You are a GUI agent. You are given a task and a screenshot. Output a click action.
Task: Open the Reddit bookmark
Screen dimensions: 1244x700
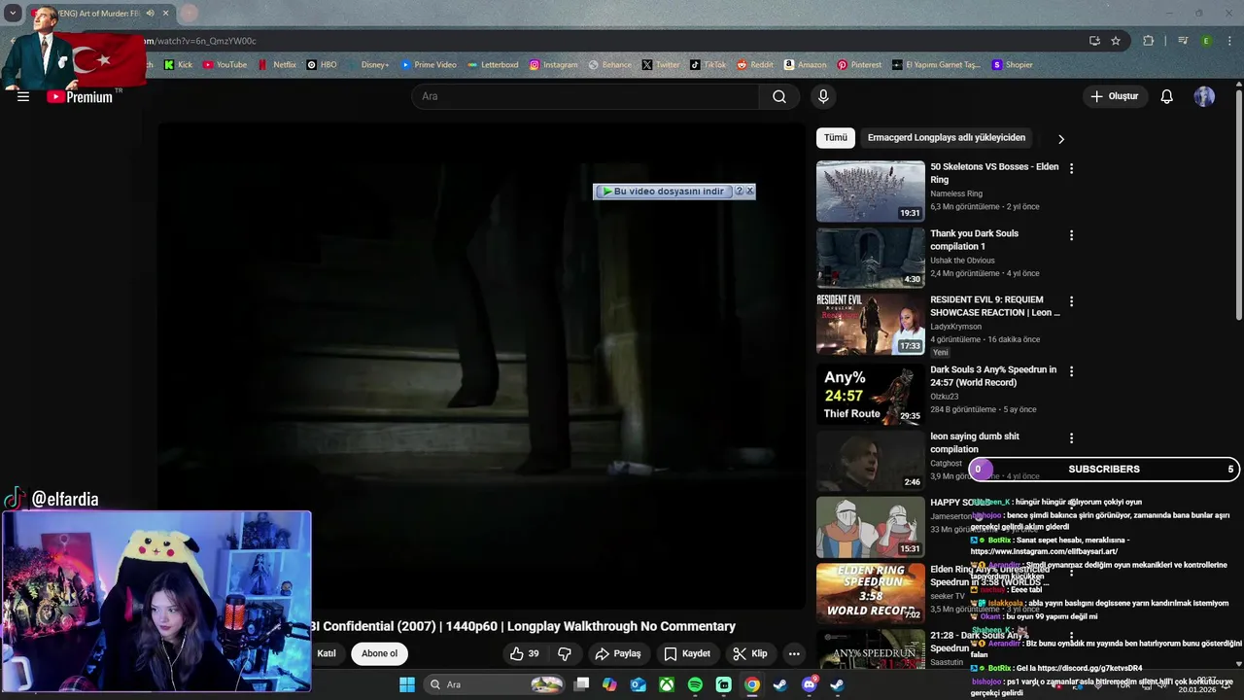(x=755, y=65)
